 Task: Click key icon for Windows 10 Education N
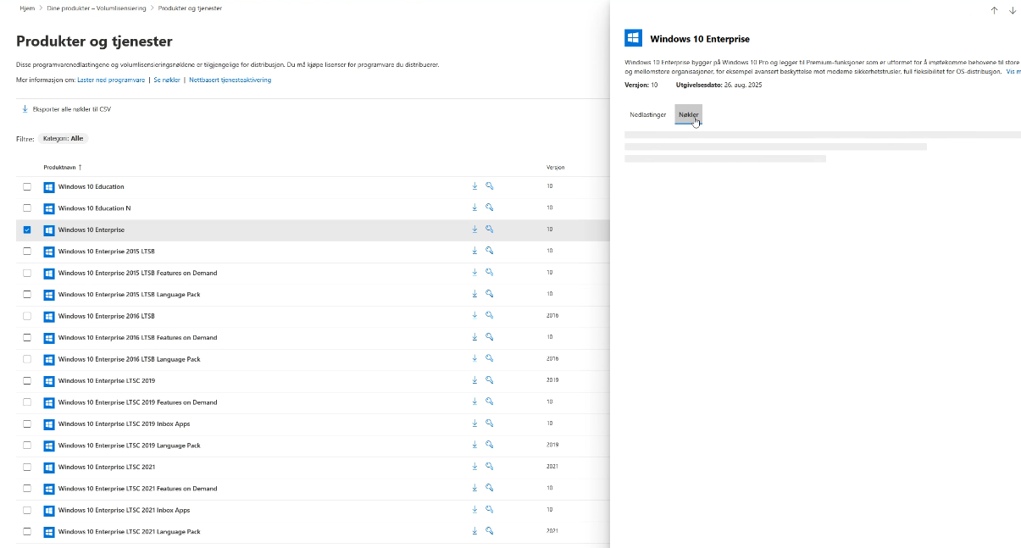pos(490,208)
